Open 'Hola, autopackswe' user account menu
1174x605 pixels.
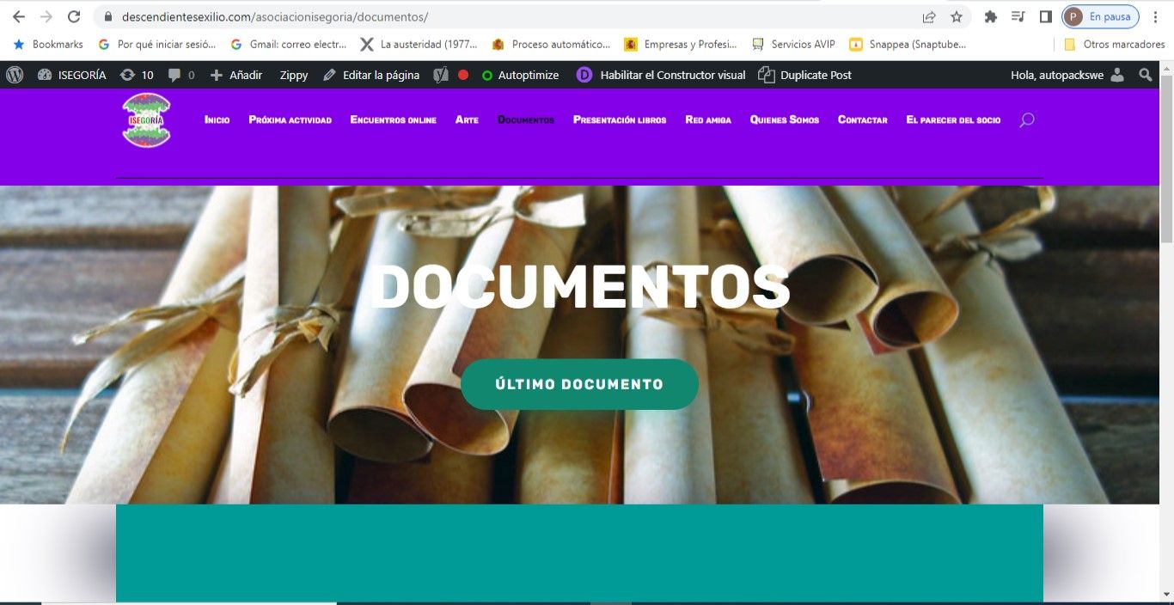coord(1067,75)
